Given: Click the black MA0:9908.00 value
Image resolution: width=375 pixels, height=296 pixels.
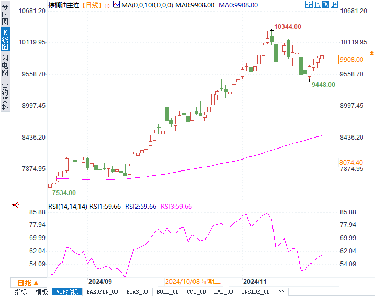Looking at the screenshot, I should tap(195, 5).
